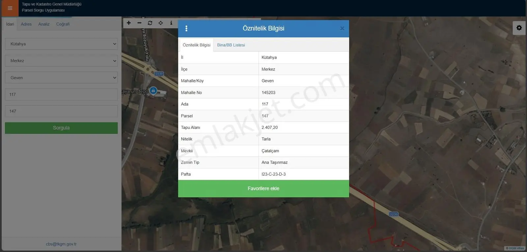Switch to the Coğrafi tab

pos(63,24)
